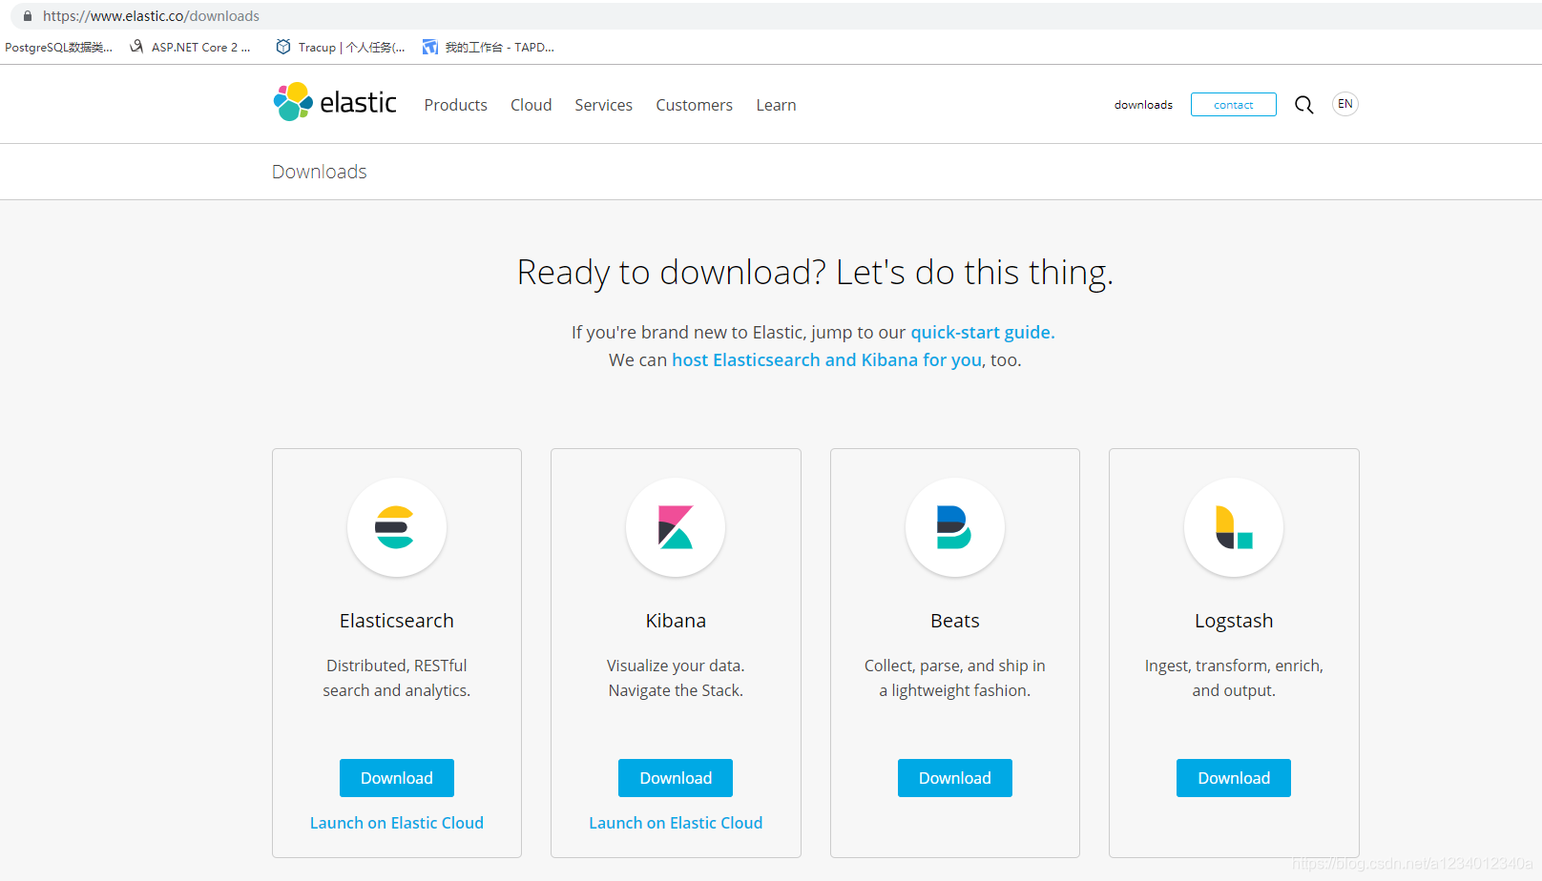The height and width of the screenshot is (881, 1542).
Task: Click the Kibana card title
Action: (676, 621)
